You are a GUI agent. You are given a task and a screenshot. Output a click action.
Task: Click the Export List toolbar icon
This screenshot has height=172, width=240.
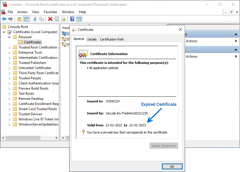click(x=64, y=19)
